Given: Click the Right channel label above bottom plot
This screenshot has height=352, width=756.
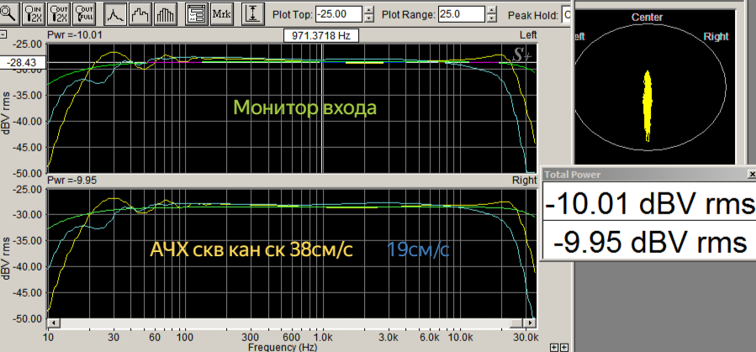Looking at the screenshot, I should coord(525,180).
